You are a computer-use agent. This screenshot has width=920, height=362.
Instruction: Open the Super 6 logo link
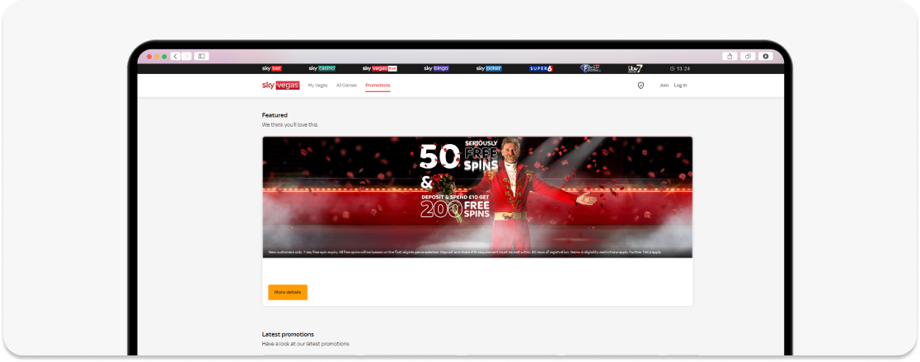tap(541, 68)
